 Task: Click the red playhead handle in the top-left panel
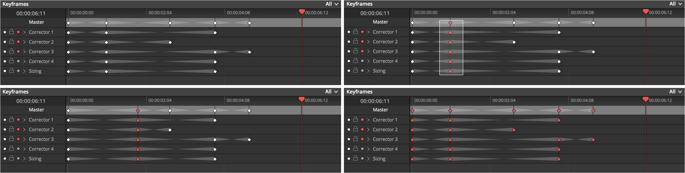302,12
